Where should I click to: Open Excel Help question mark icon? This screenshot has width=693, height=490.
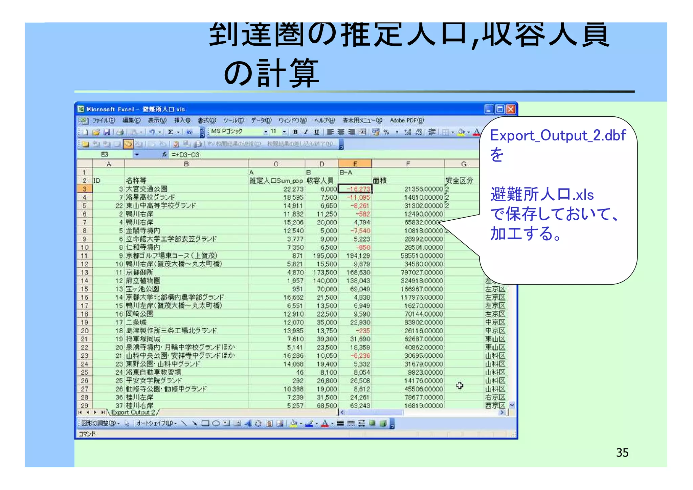coord(189,132)
